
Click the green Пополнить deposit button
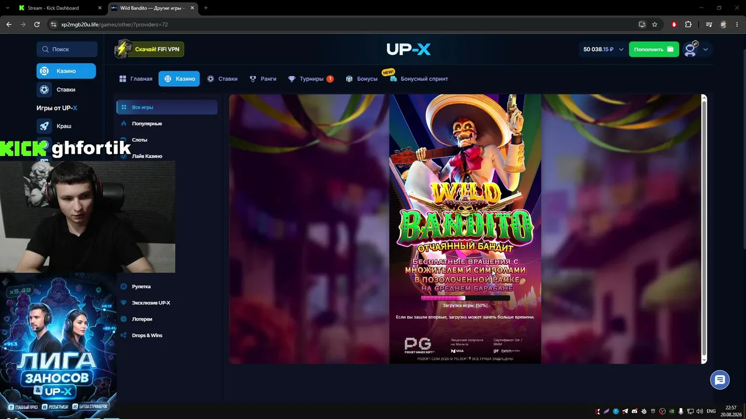pyautogui.click(x=654, y=49)
